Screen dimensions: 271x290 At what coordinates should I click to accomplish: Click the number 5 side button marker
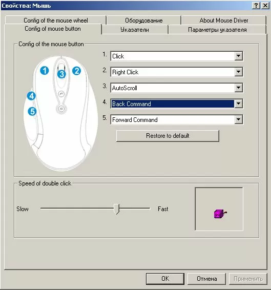(x=32, y=112)
